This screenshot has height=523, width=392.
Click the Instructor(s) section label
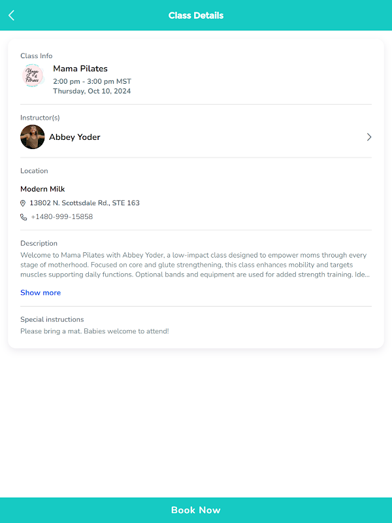pyautogui.click(x=40, y=118)
